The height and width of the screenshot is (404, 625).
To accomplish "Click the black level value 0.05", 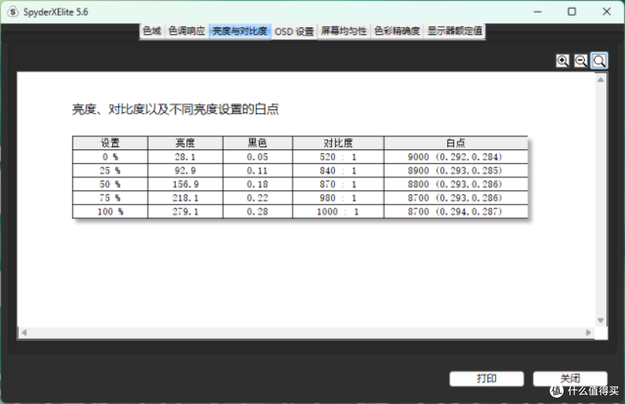I will click(257, 157).
